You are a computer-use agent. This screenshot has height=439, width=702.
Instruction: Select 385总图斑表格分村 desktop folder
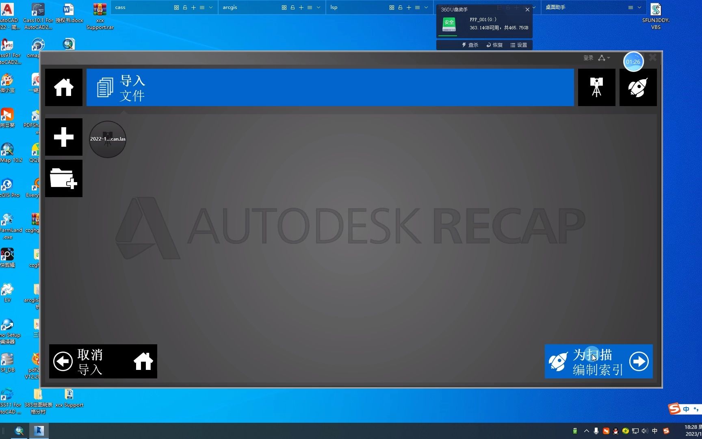tap(38, 402)
